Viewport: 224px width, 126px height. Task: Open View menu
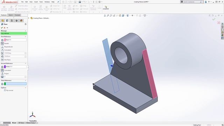[x=31, y=2]
